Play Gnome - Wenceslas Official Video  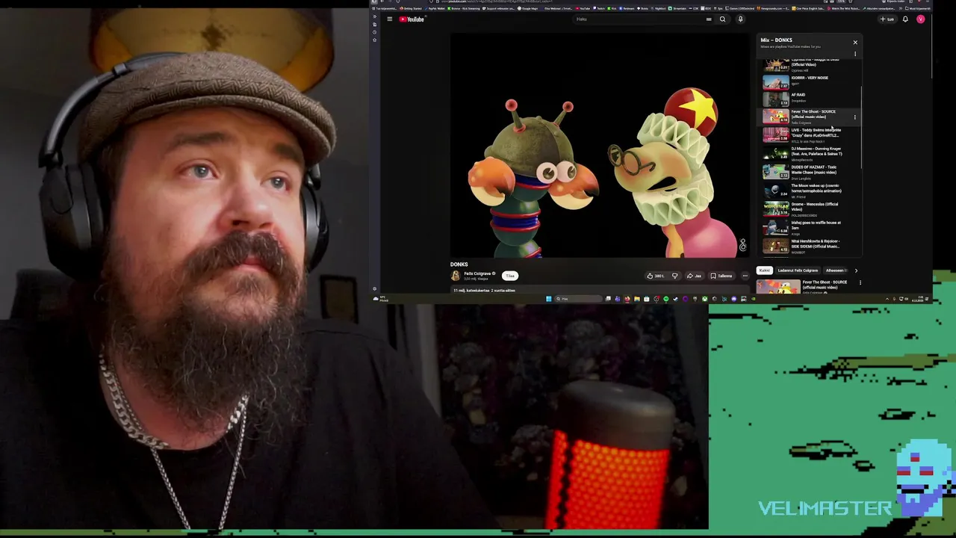coord(810,209)
